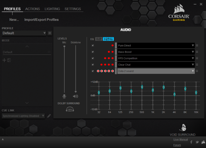Open the Clear Chat EQ preset dropdown
This screenshot has height=148, width=206.
click(156, 65)
